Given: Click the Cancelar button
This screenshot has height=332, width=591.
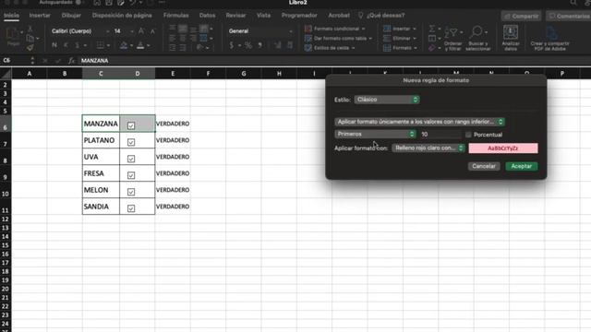Looking at the screenshot, I should (484, 166).
